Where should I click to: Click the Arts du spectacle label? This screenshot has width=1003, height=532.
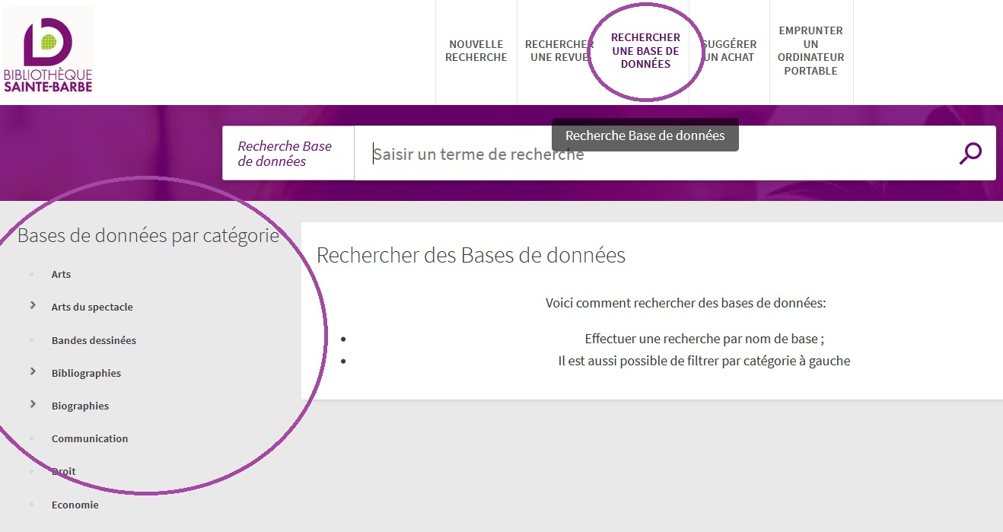coord(92,307)
